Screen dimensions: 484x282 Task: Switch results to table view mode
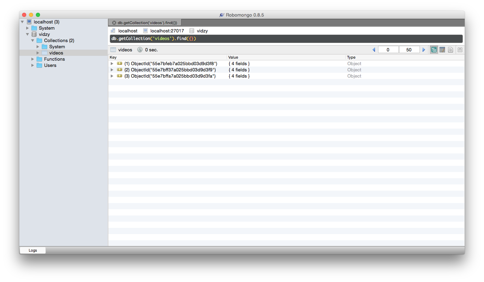point(442,50)
